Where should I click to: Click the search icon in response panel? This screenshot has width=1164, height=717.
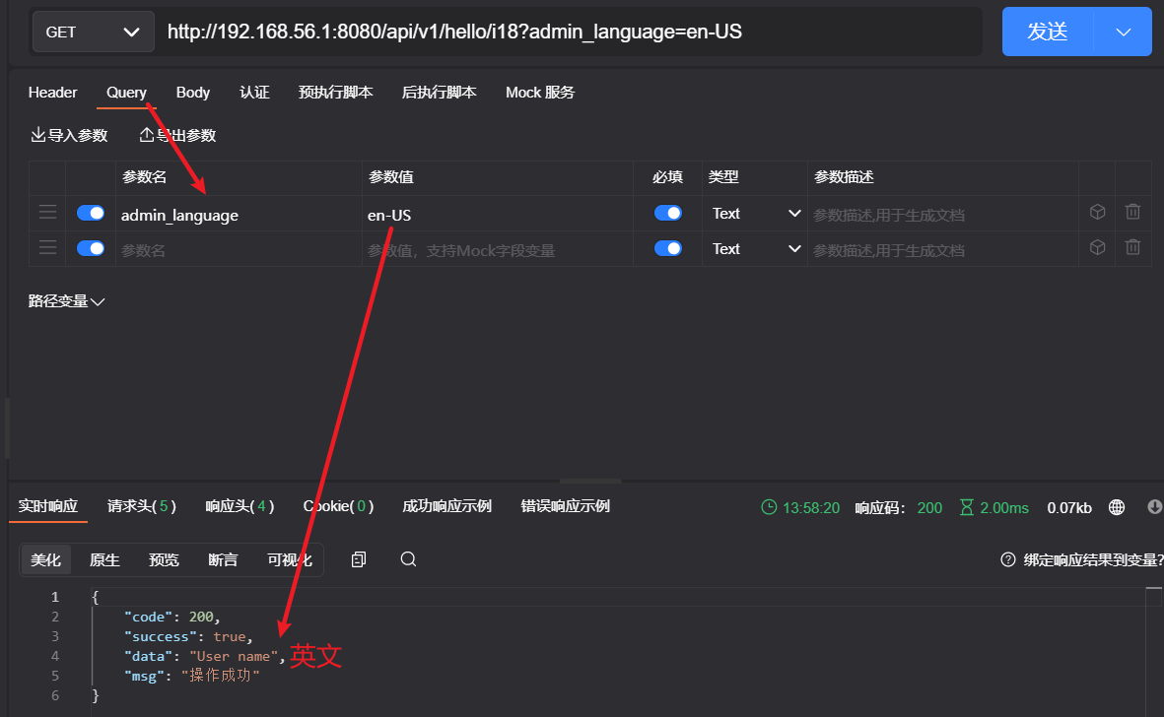pyautogui.click(x=408, y=559)
